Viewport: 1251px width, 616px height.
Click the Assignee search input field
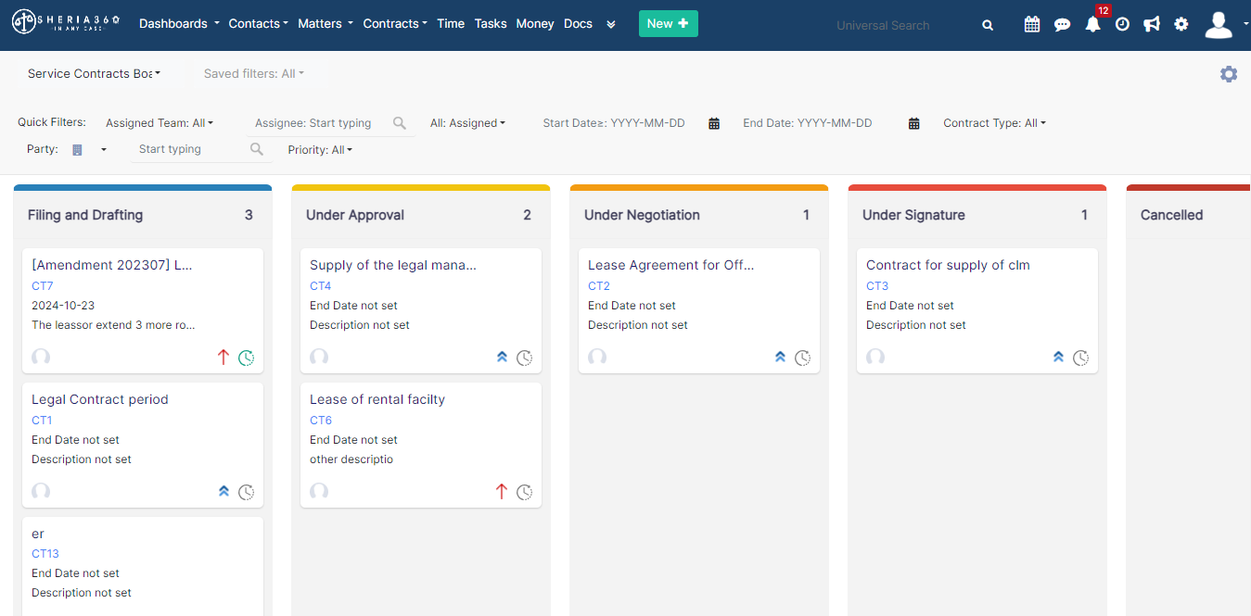tap(321, 123)
